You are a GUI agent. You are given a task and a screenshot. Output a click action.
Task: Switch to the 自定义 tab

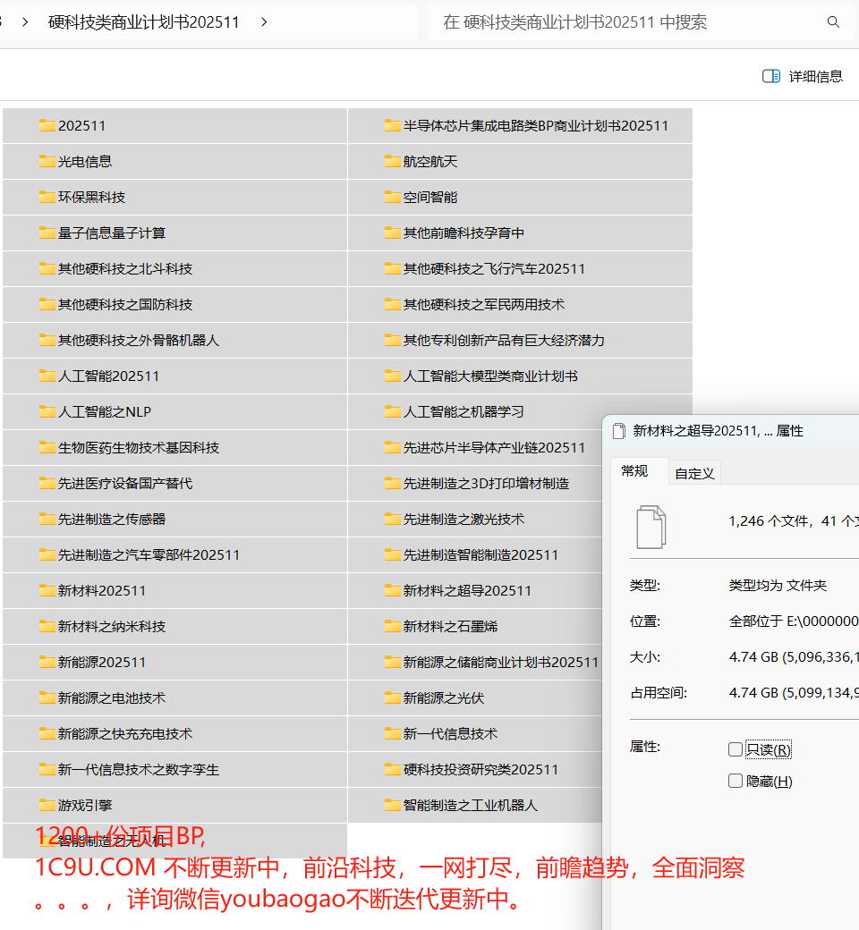pos(694,472)
